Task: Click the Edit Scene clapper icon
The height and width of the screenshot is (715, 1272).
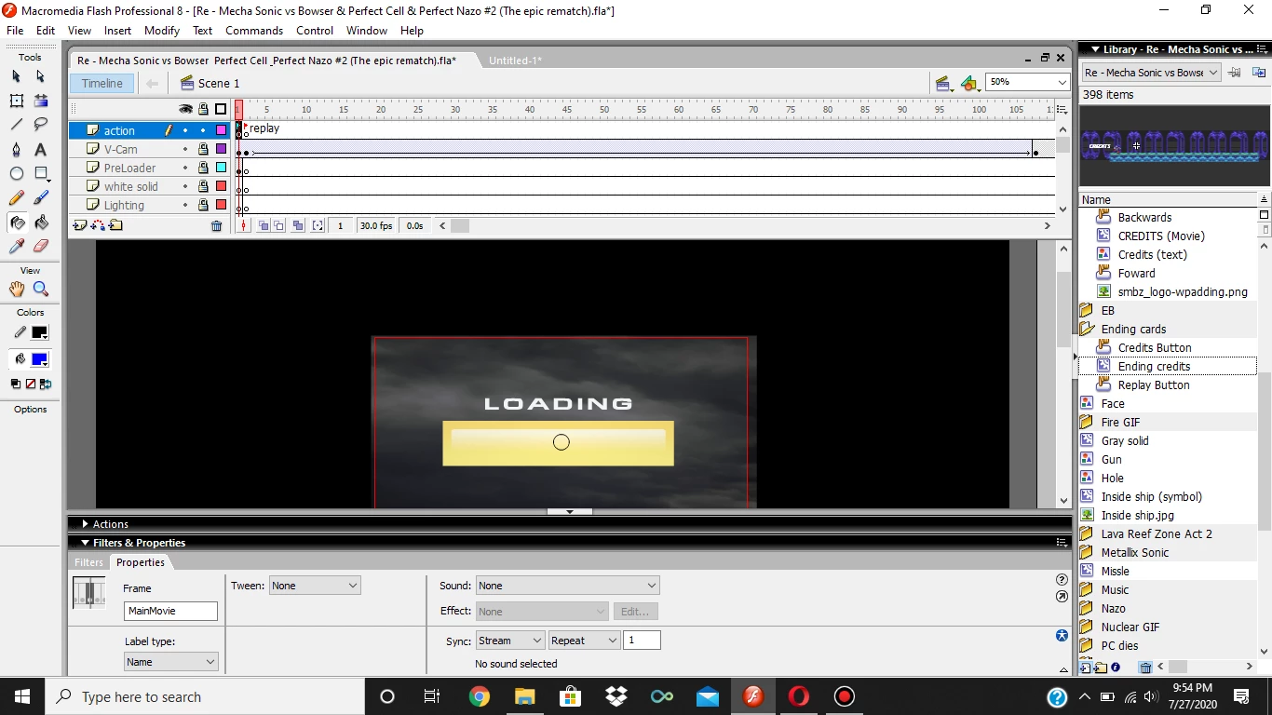Action: (x=942, y=83)
